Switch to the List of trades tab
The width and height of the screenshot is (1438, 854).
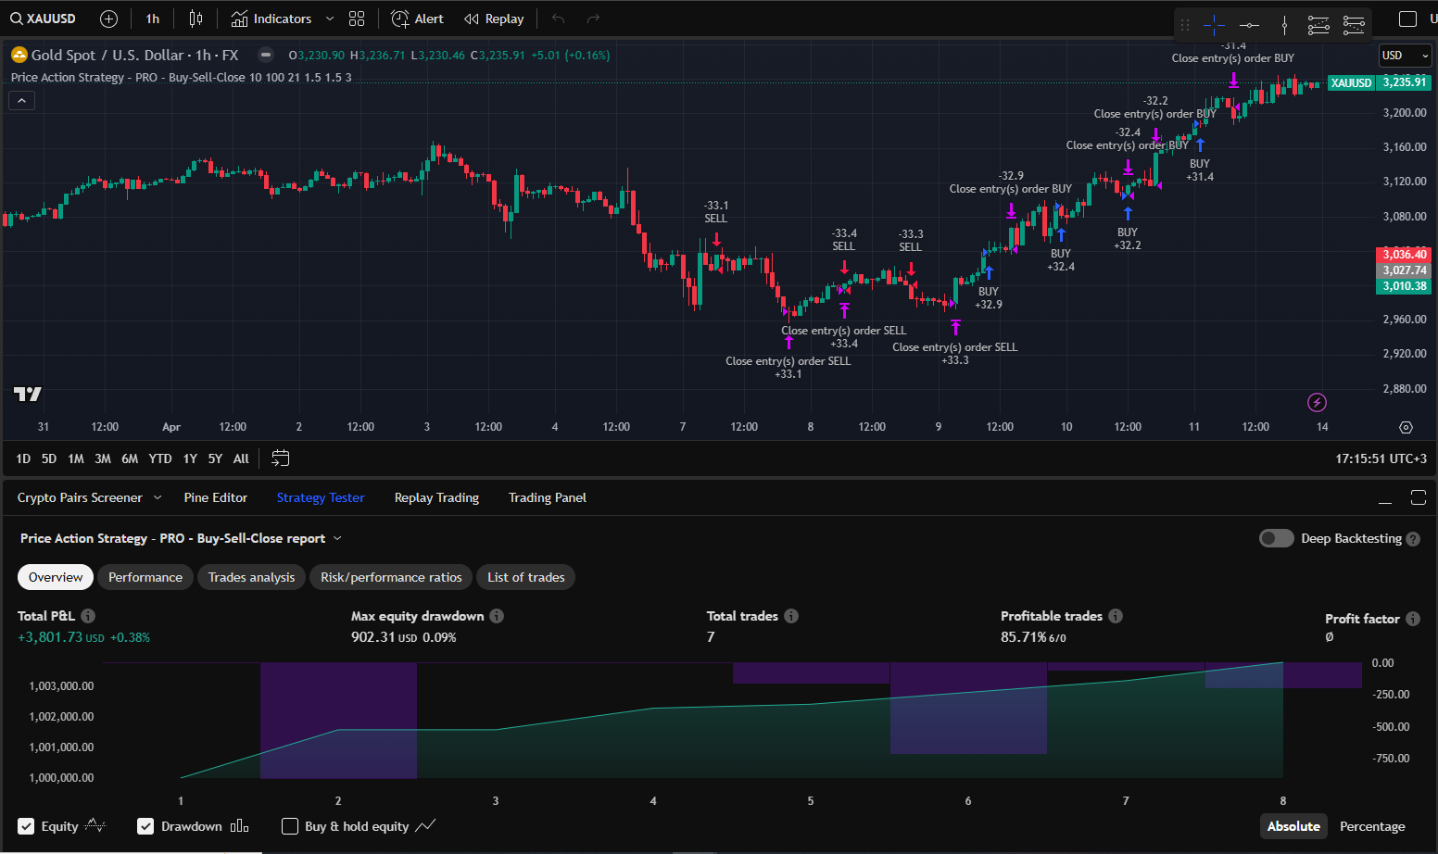525,577
